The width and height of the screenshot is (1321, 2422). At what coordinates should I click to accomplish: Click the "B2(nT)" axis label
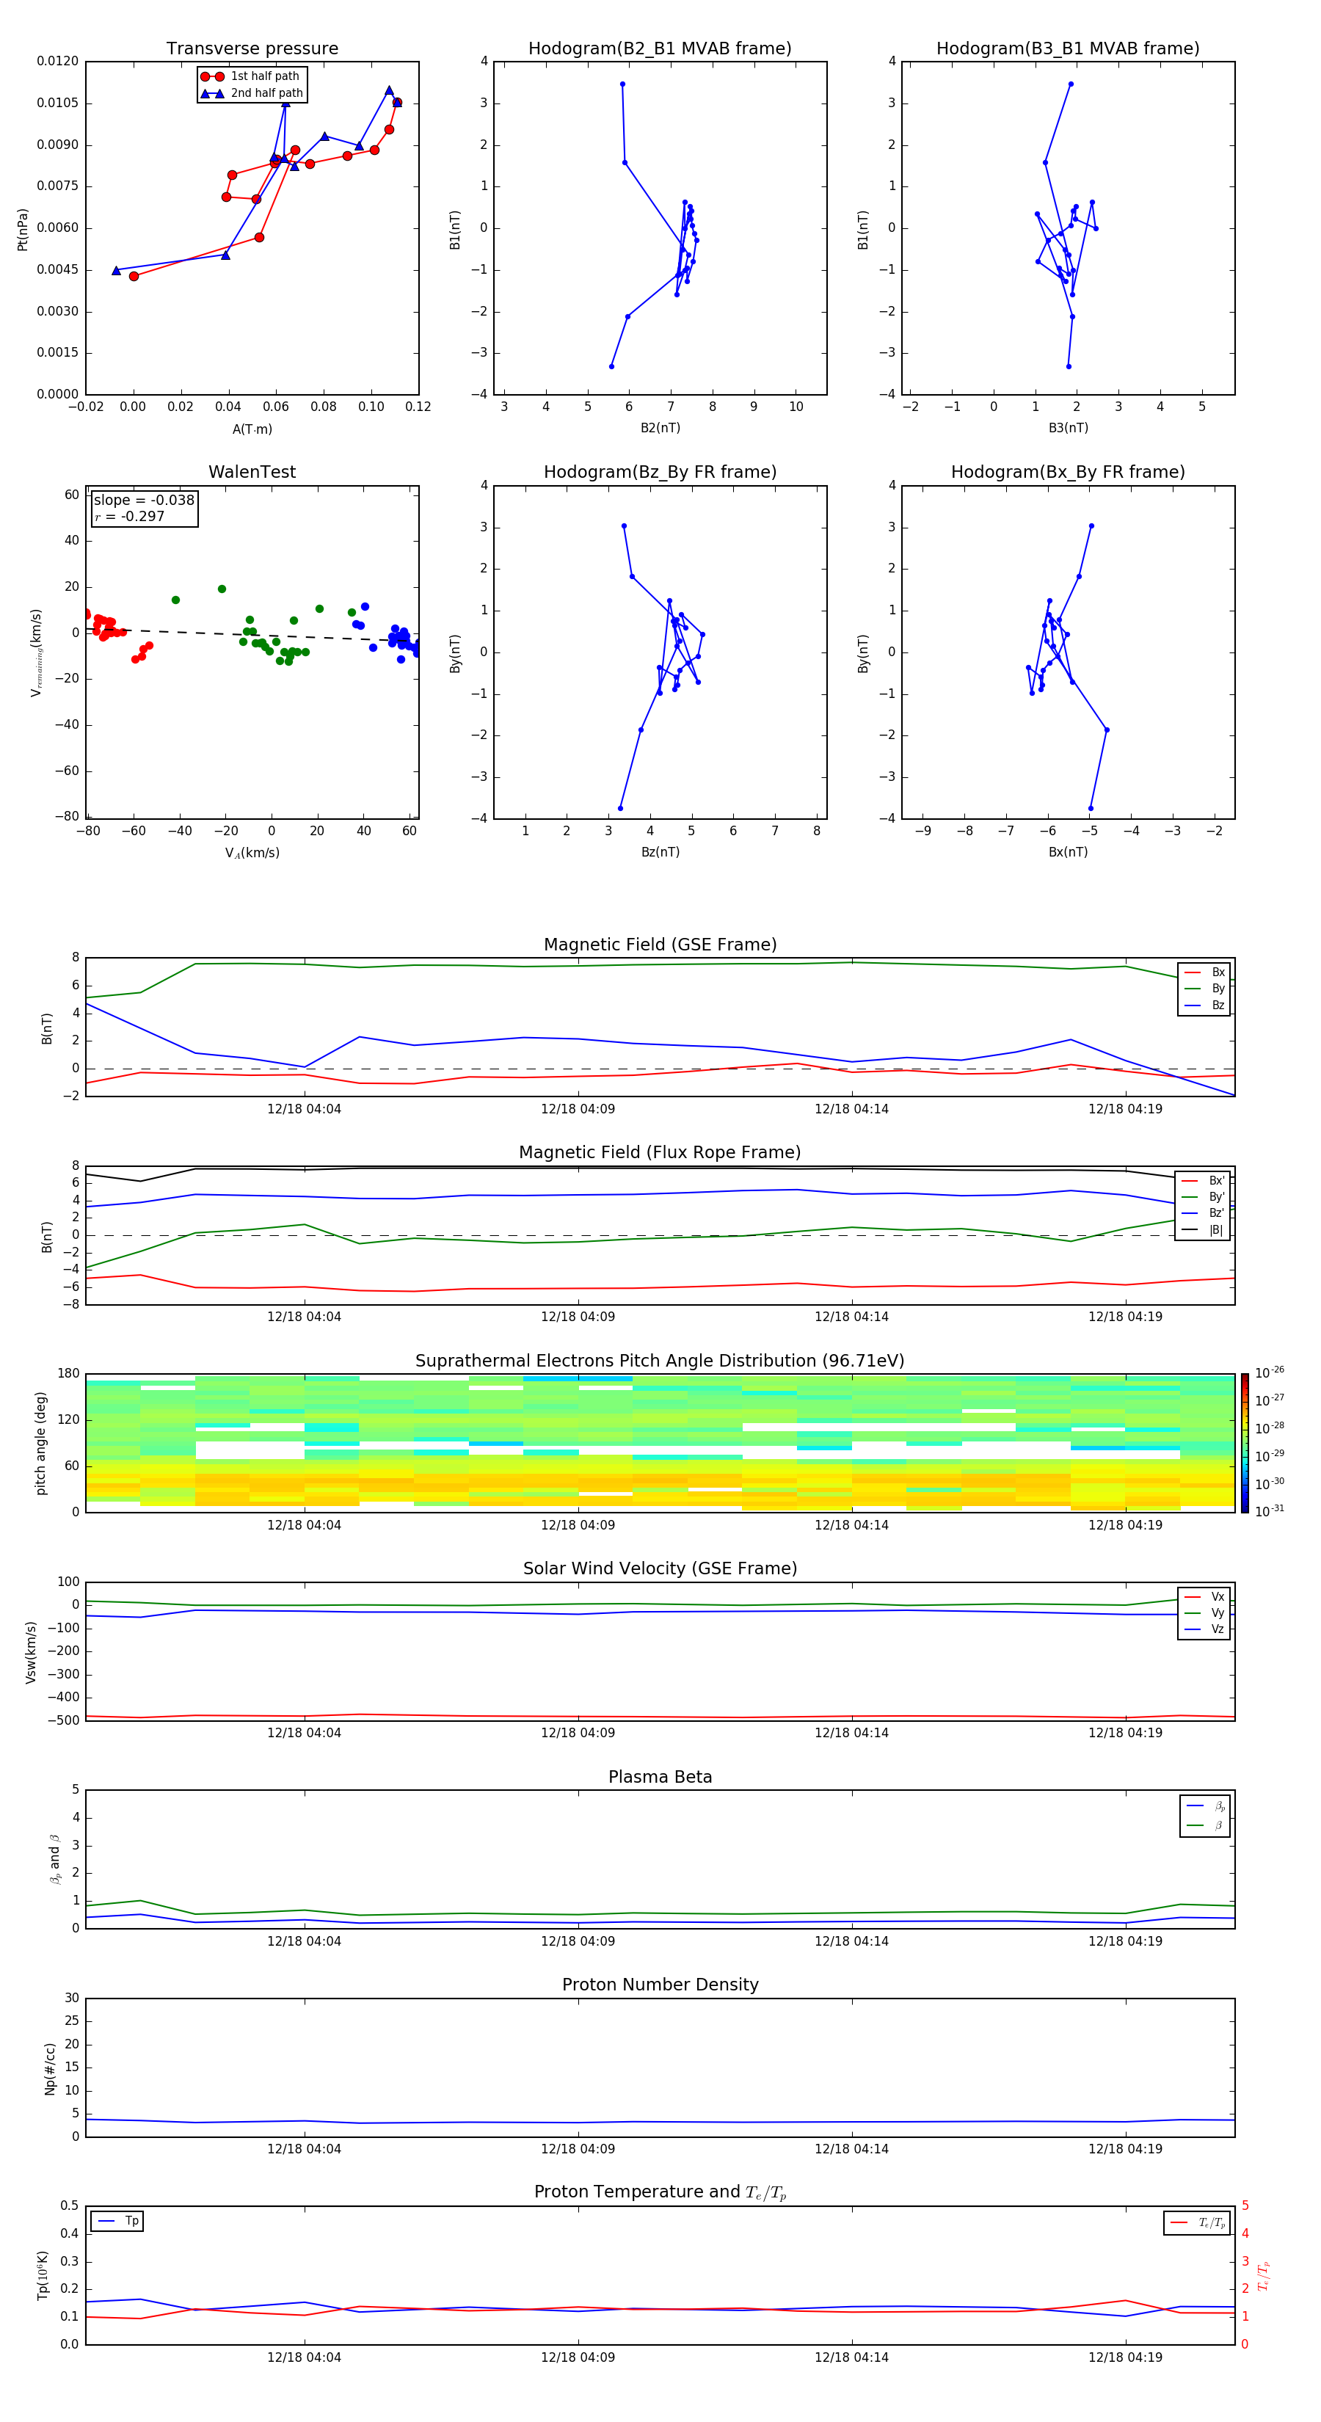[x=660, y=428]
